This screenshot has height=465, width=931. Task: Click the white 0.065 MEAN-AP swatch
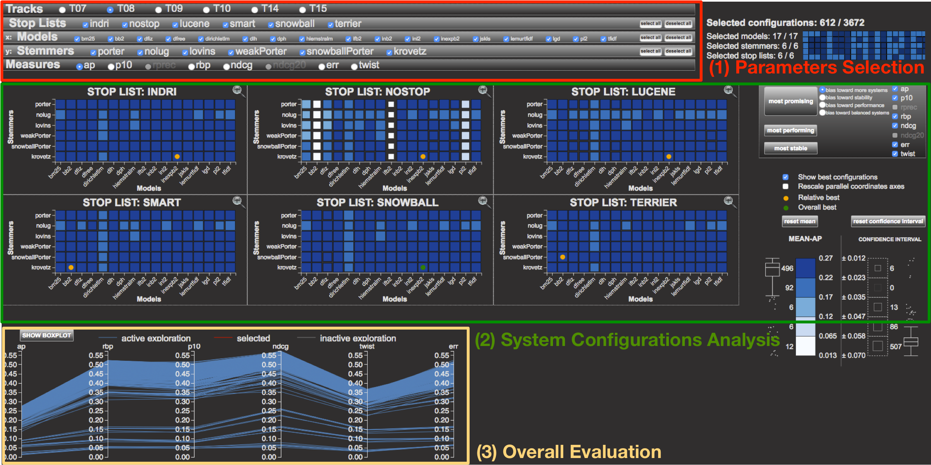click(805, 346)
